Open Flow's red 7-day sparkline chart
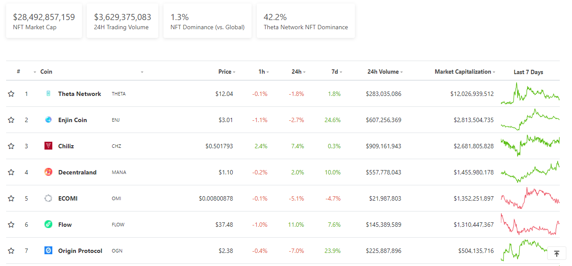This screenshot has height=266, width=572. coord(530,225)
